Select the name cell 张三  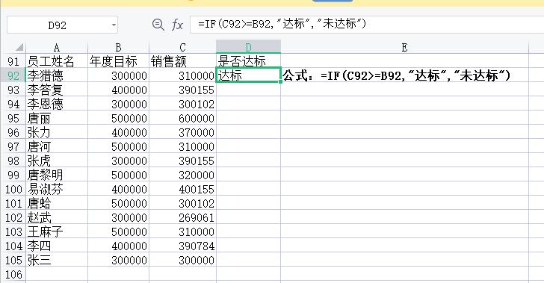click(57, 260)
